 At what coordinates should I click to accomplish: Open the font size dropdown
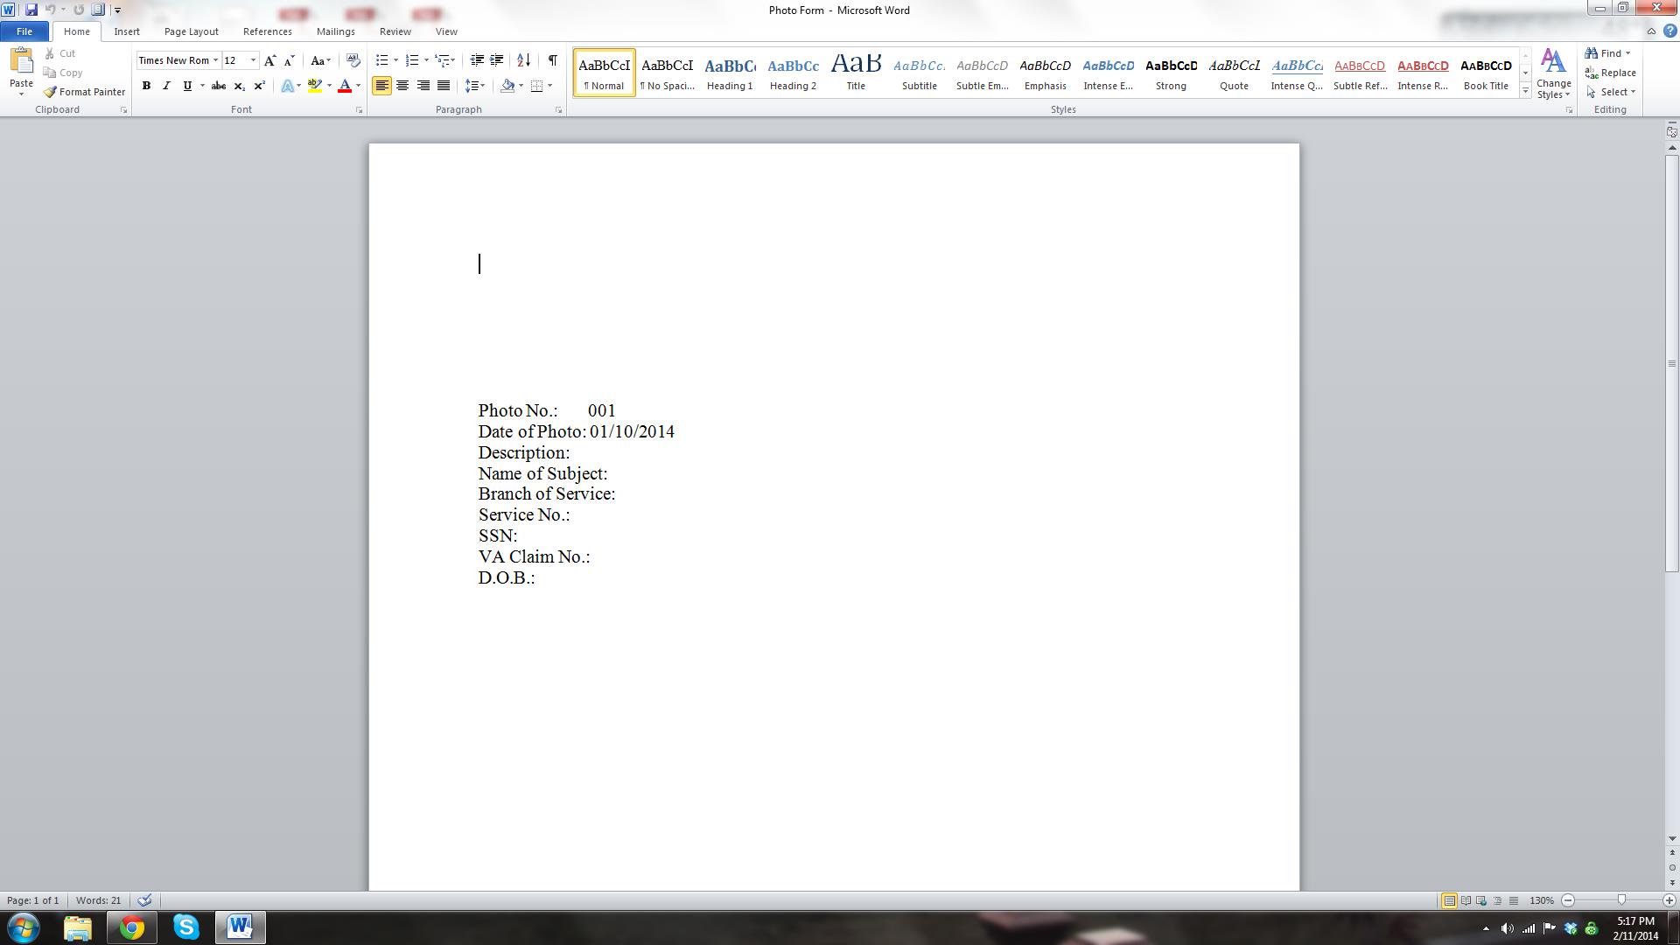253,60
